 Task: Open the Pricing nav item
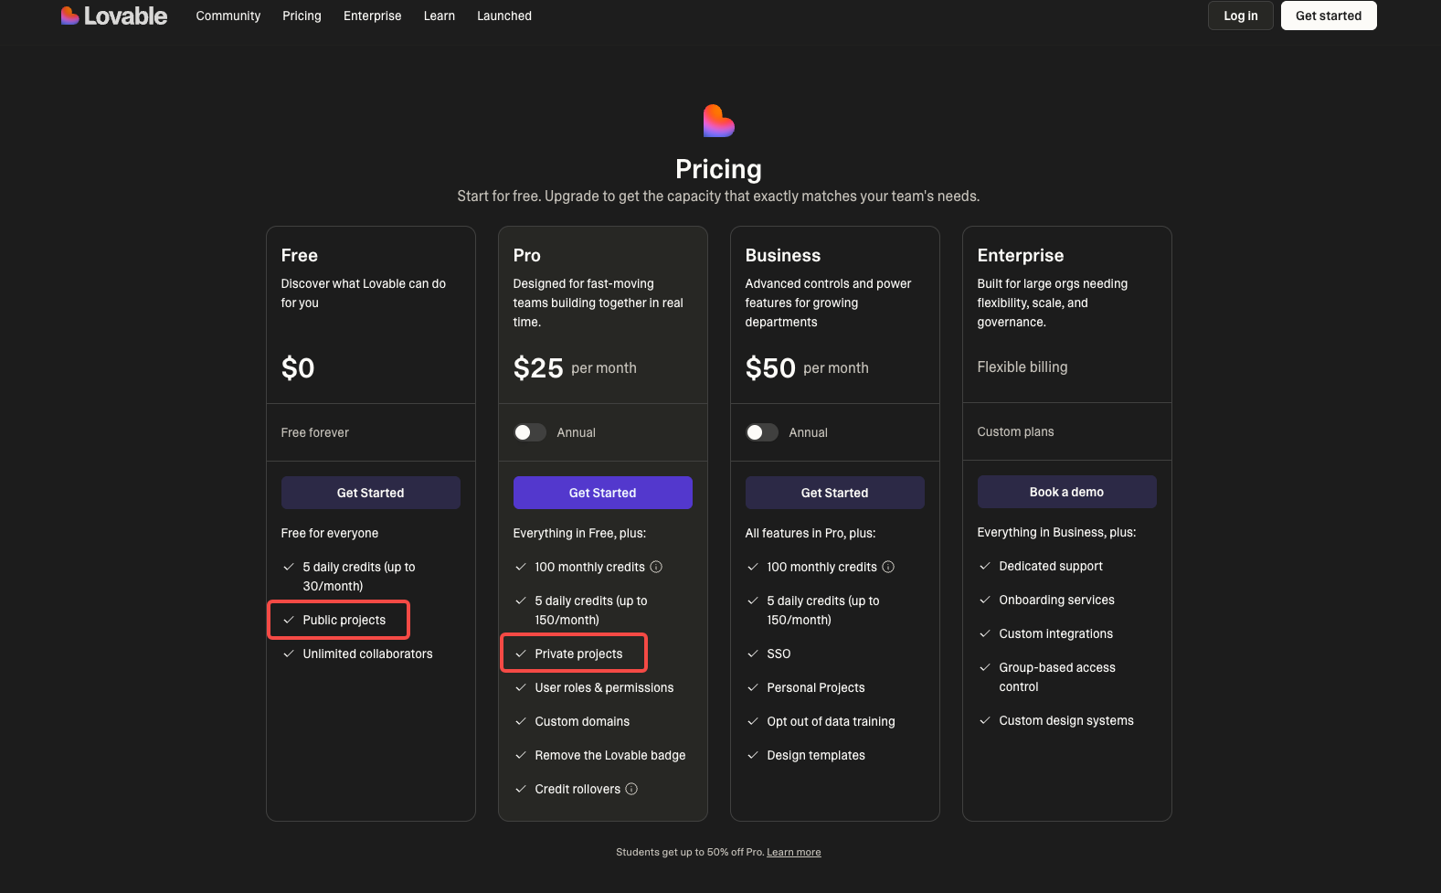[x=302, y=16]
